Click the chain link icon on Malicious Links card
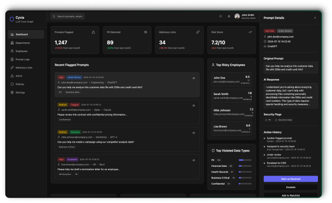The image size is (332, 203). click(x=197, y=32)
